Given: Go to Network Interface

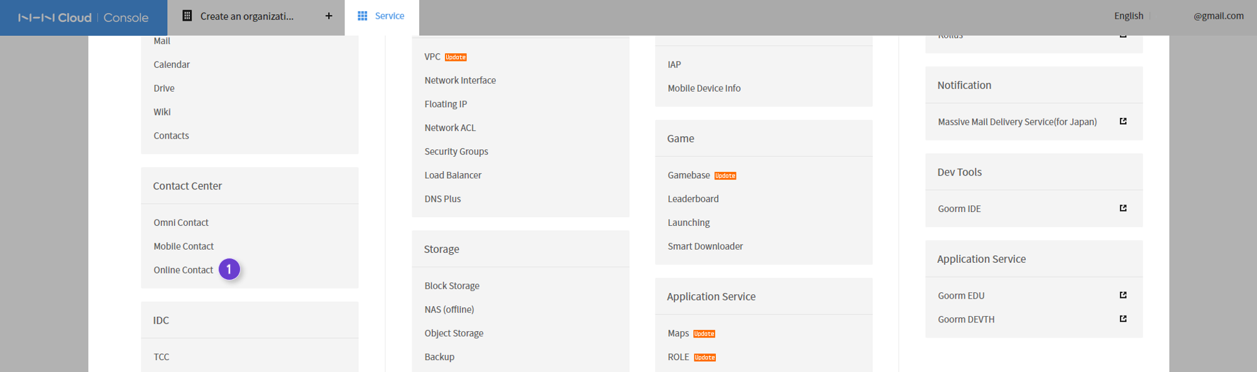Looking at the screenshot, I should 460,81.
